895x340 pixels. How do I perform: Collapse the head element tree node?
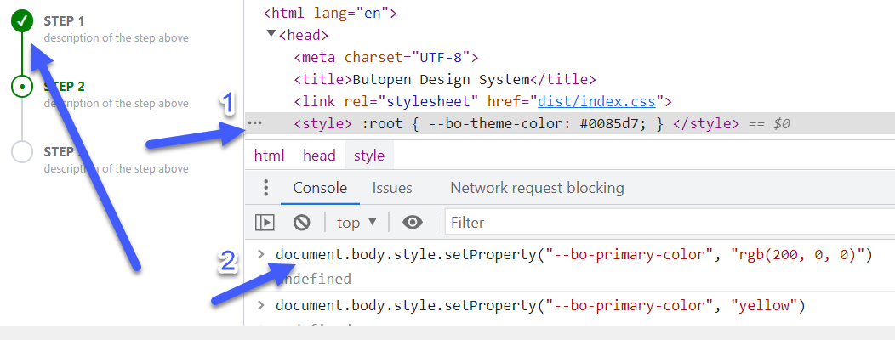coord(271,35)
